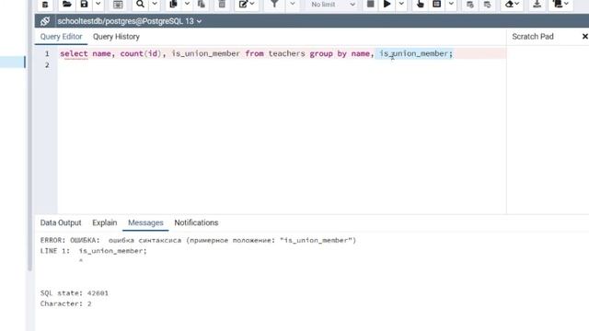Click the stop query square icon
This screenshot has width=589, height=331.
[x=370, y=4]
